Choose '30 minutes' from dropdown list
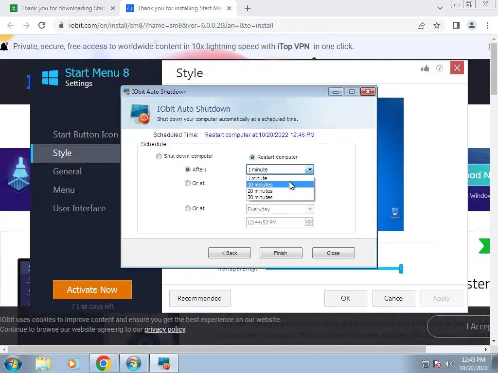Screen dimensions: 498x373 coord(280,197)
